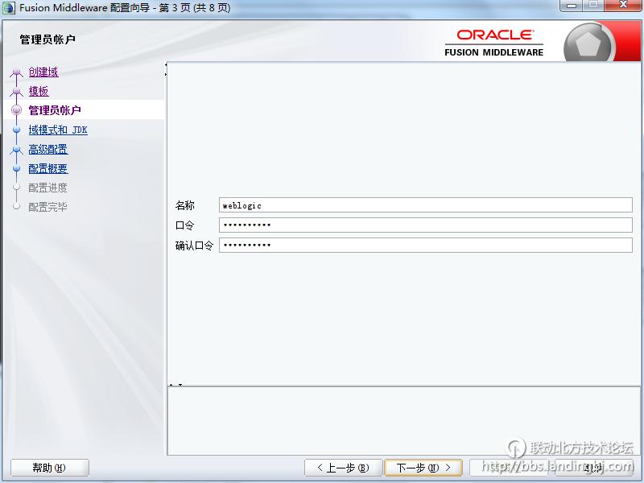The height and width of the screenshot is (483, 644).
Task: Click the 域模式和 JDK step bullet icon
Action: point(16,130)
